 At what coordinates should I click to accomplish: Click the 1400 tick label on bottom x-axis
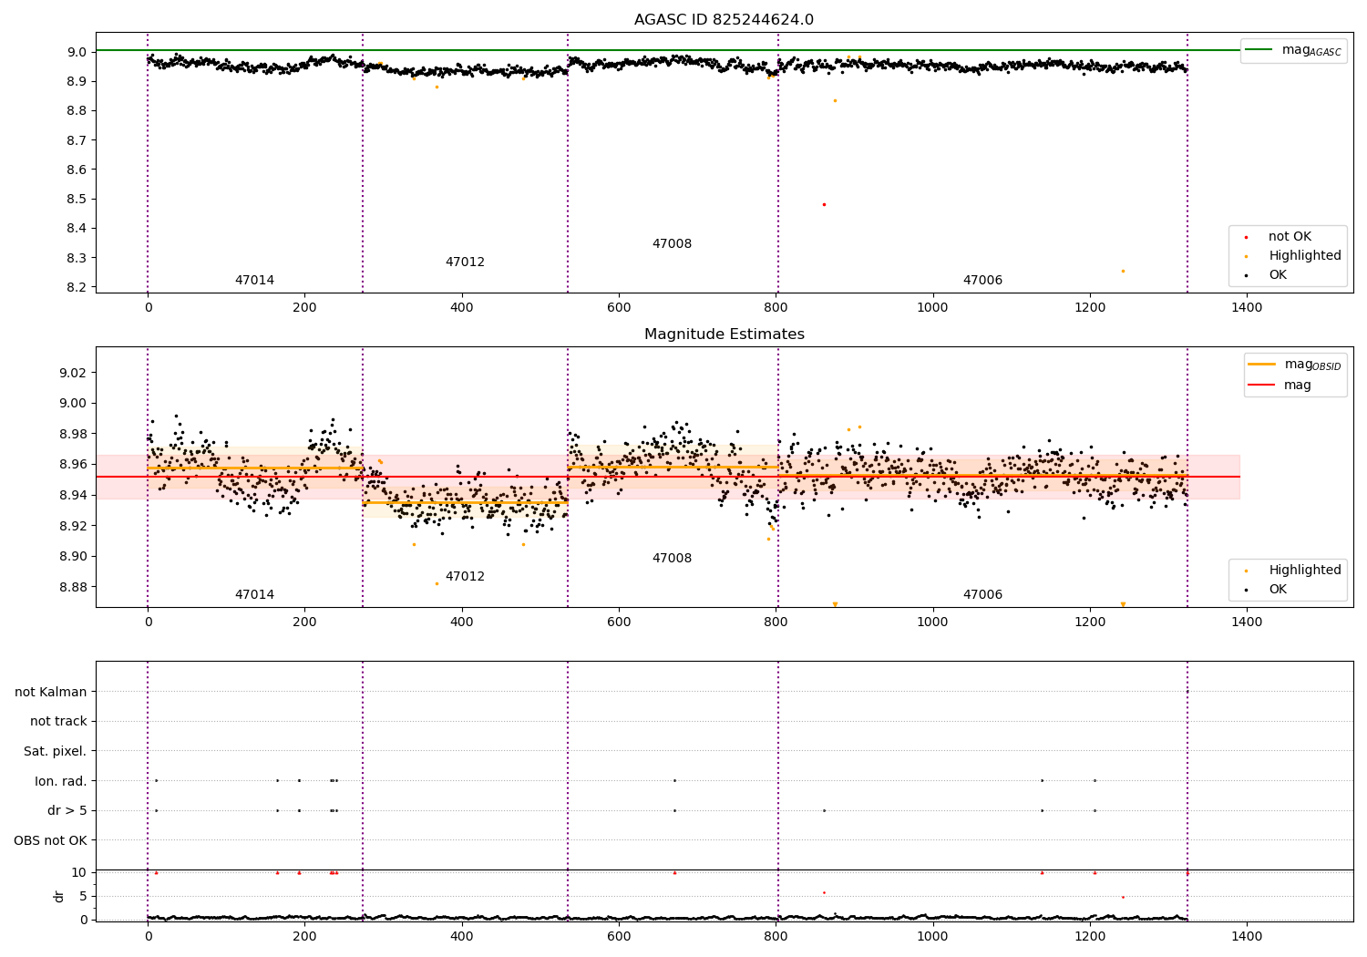point(1247,936)
